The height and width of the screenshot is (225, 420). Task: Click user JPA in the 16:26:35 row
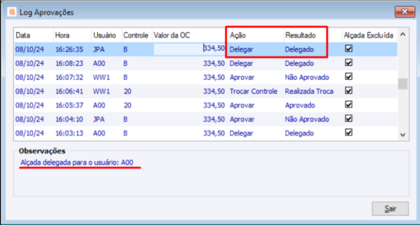coord(99,49)
